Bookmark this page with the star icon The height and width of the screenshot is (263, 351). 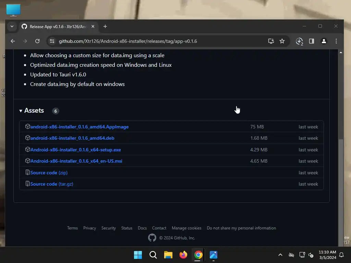click(282, 41)
